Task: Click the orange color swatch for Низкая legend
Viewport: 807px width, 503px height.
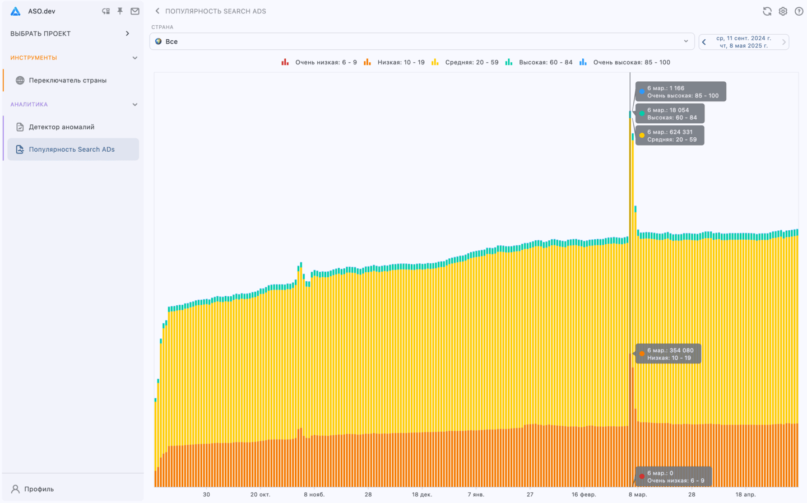Action: point(367,62)
